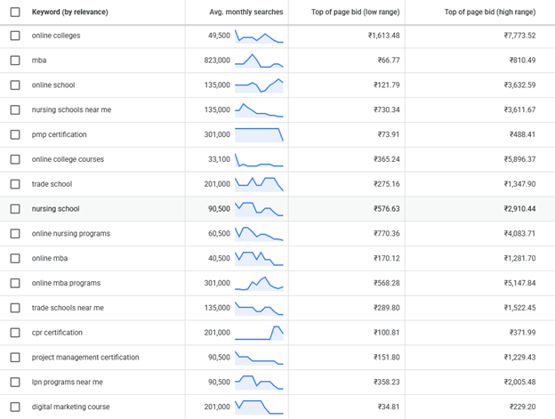This screenshot has width=555, height=419.
Task: Click the 'lpn programs near me' keyword
Action: (67, 383)
